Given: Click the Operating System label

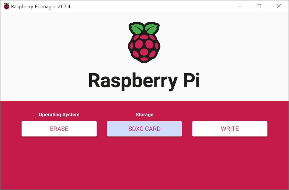Looking at the screenshot, I should click(x=59, y=115).
